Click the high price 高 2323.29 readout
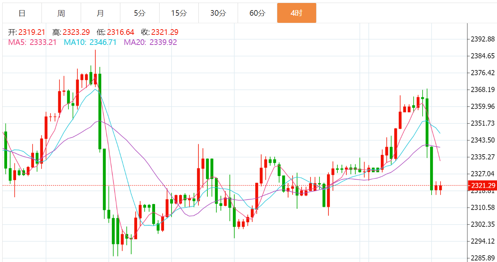497x262 pixels. (71, 33)
